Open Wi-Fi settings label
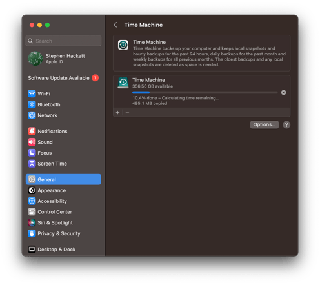Viewport: 320px width, 285px height. [44, 93]
